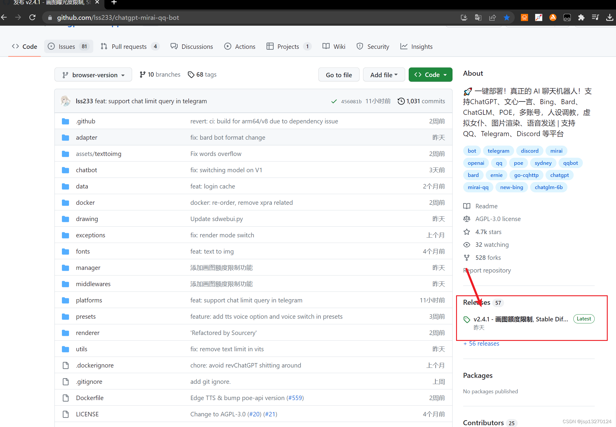Open the Insights tab

pyautogui.click(x=416, y=46)
